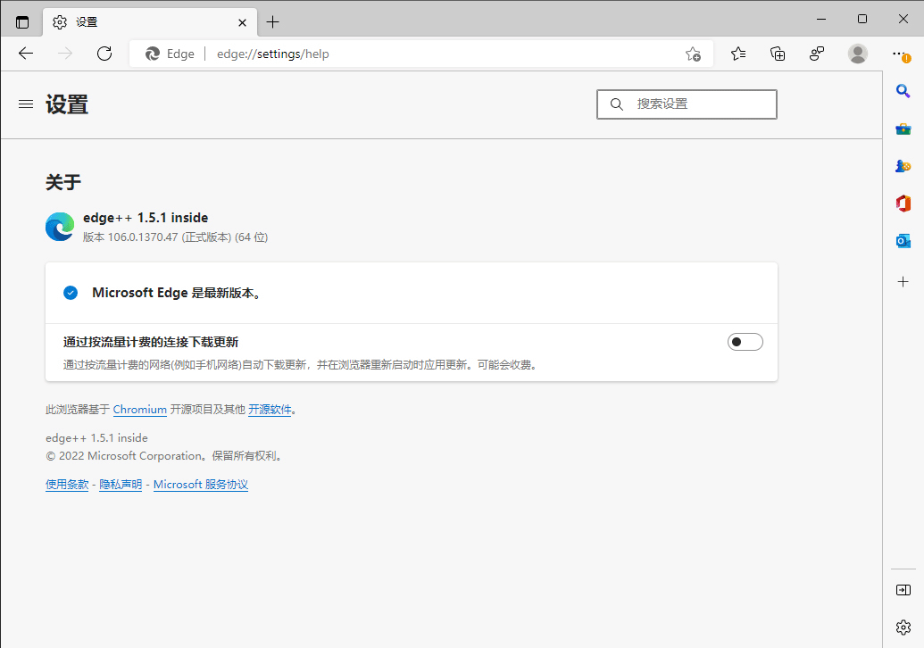This screenshot has width=924, height=648.
Task: Open sidebar Search icon
Action: click(903, 91)
